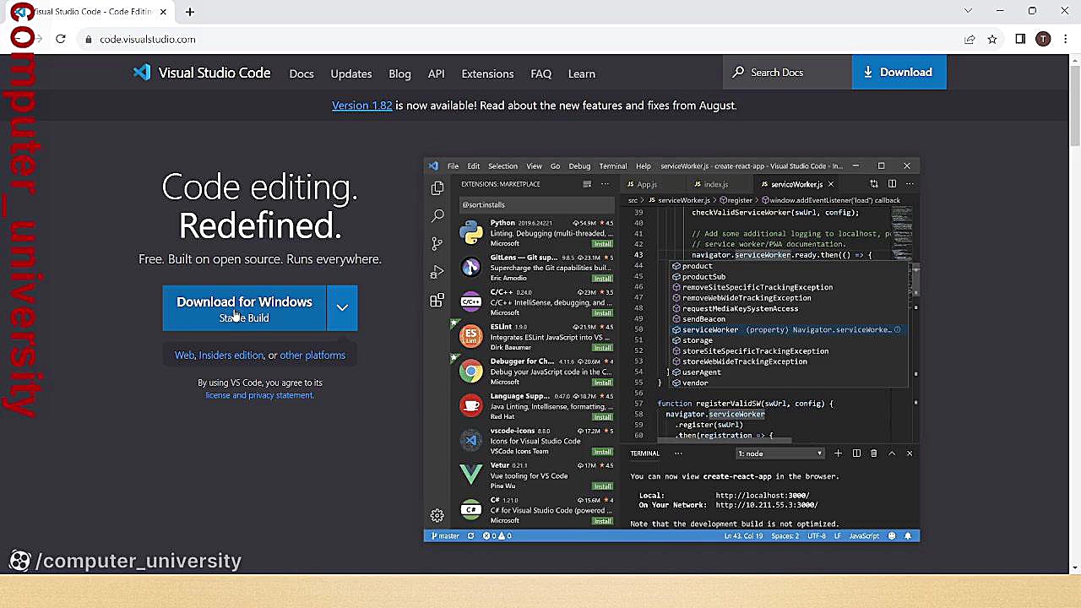Click the split editor icon
1081x608 pixels.
click(x=892, y=184)
